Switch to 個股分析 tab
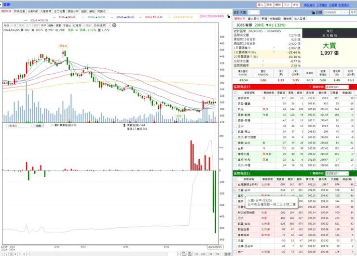 pyautogui.click(x=73, y=12)
